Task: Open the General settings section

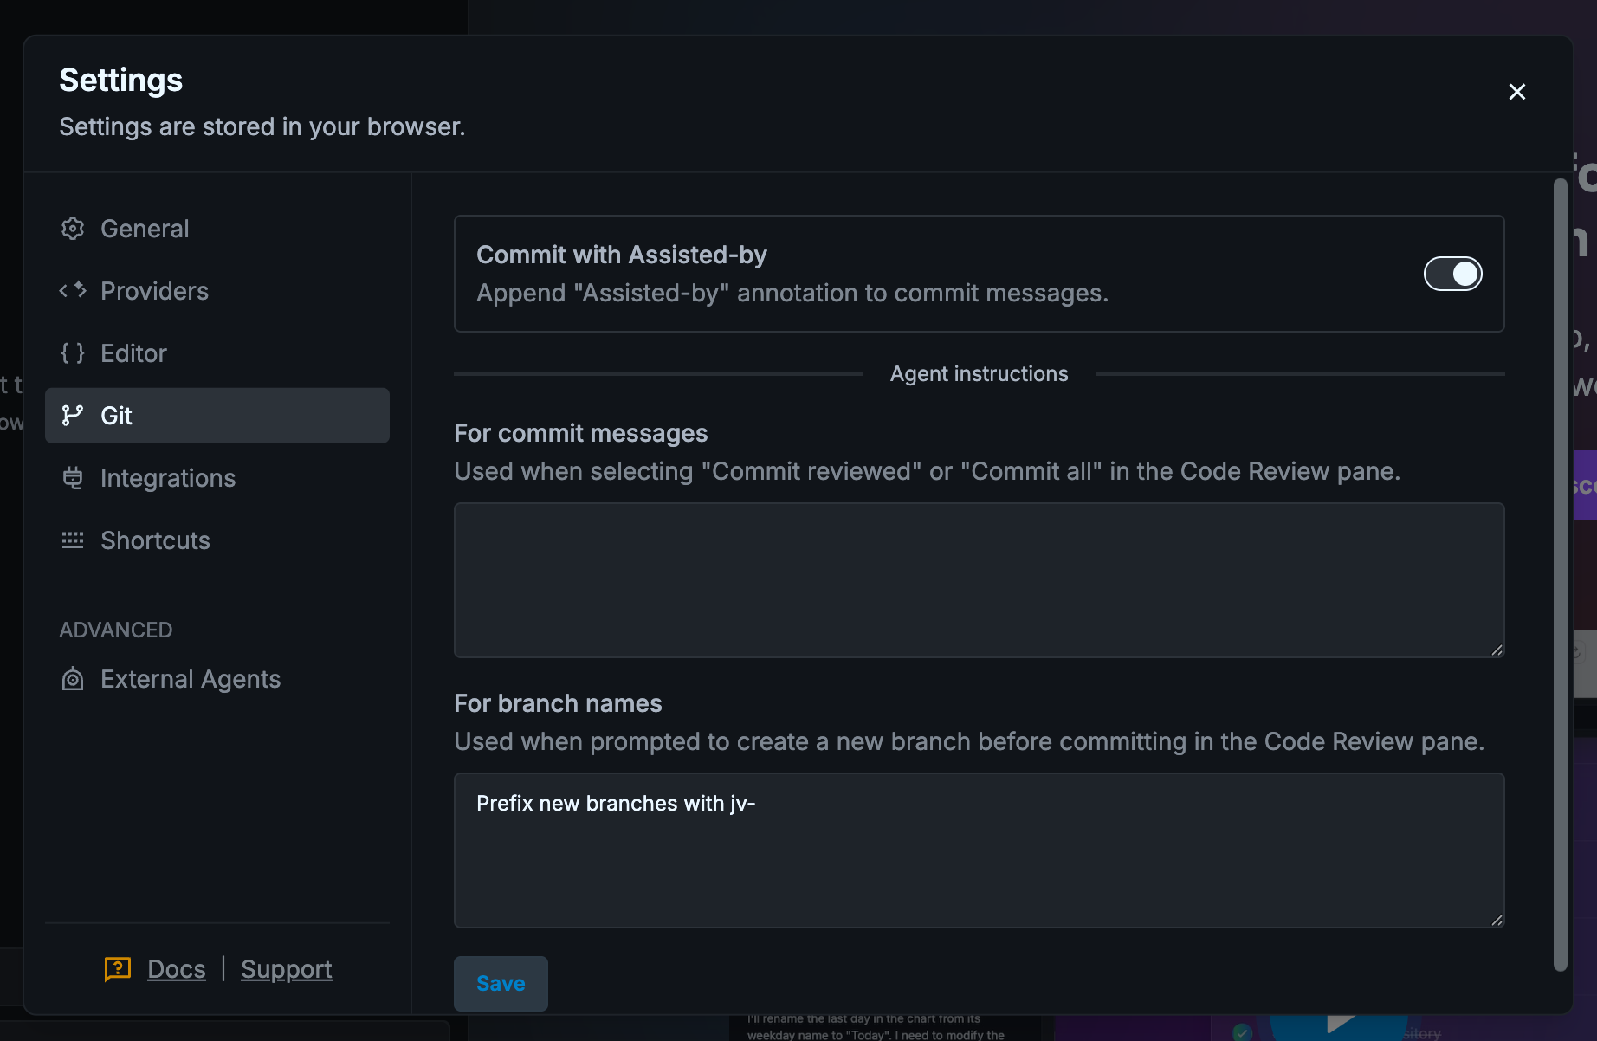Action: (217, 229)
